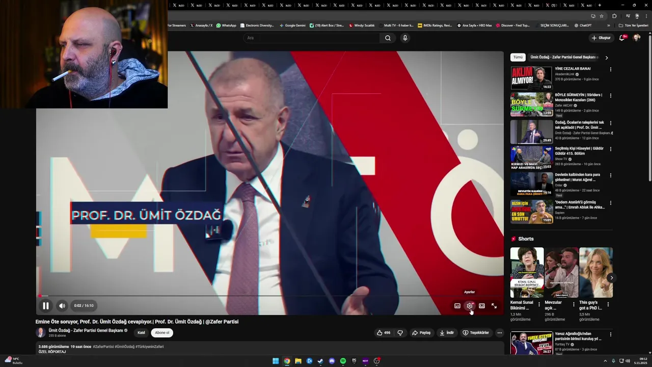Open more actions ellipsis under video
The height and width of the screenshot is (367, 652).
[x=500, y=333]
